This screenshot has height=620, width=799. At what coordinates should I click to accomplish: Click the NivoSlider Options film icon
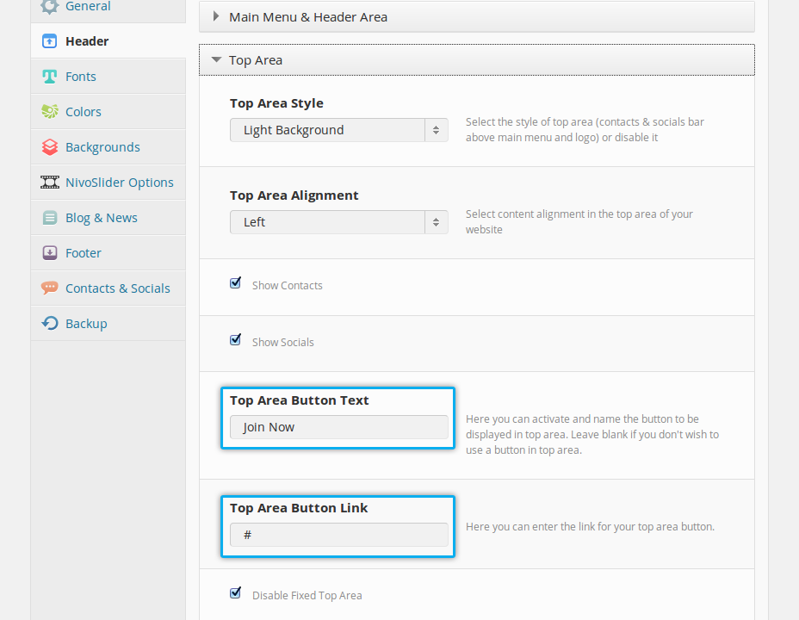coord(50,183)
